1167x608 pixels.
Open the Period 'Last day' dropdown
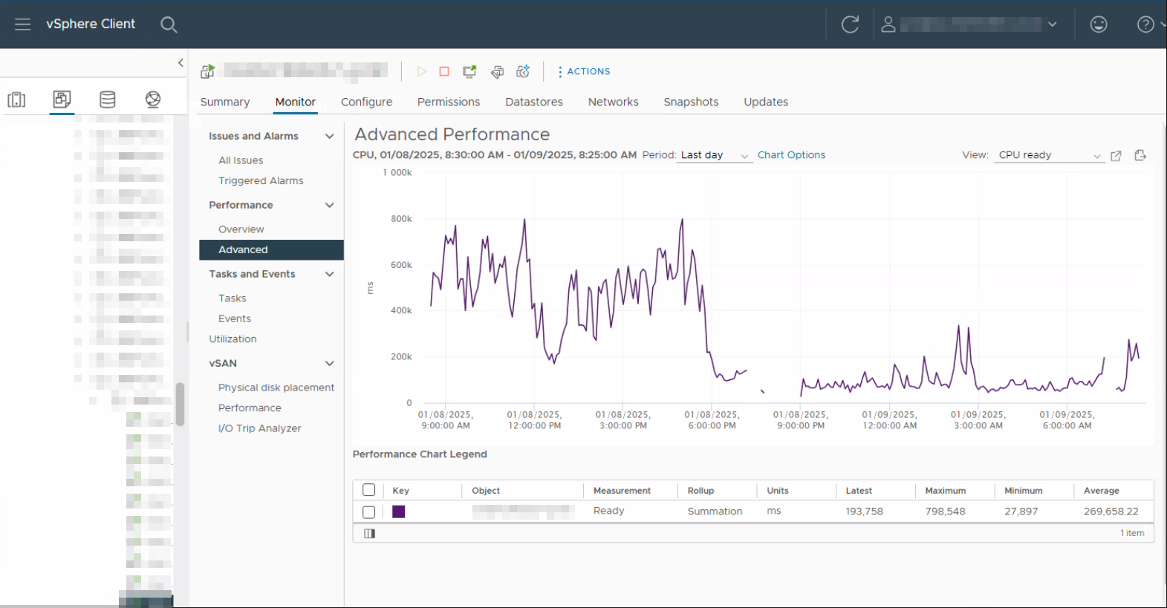714,155
